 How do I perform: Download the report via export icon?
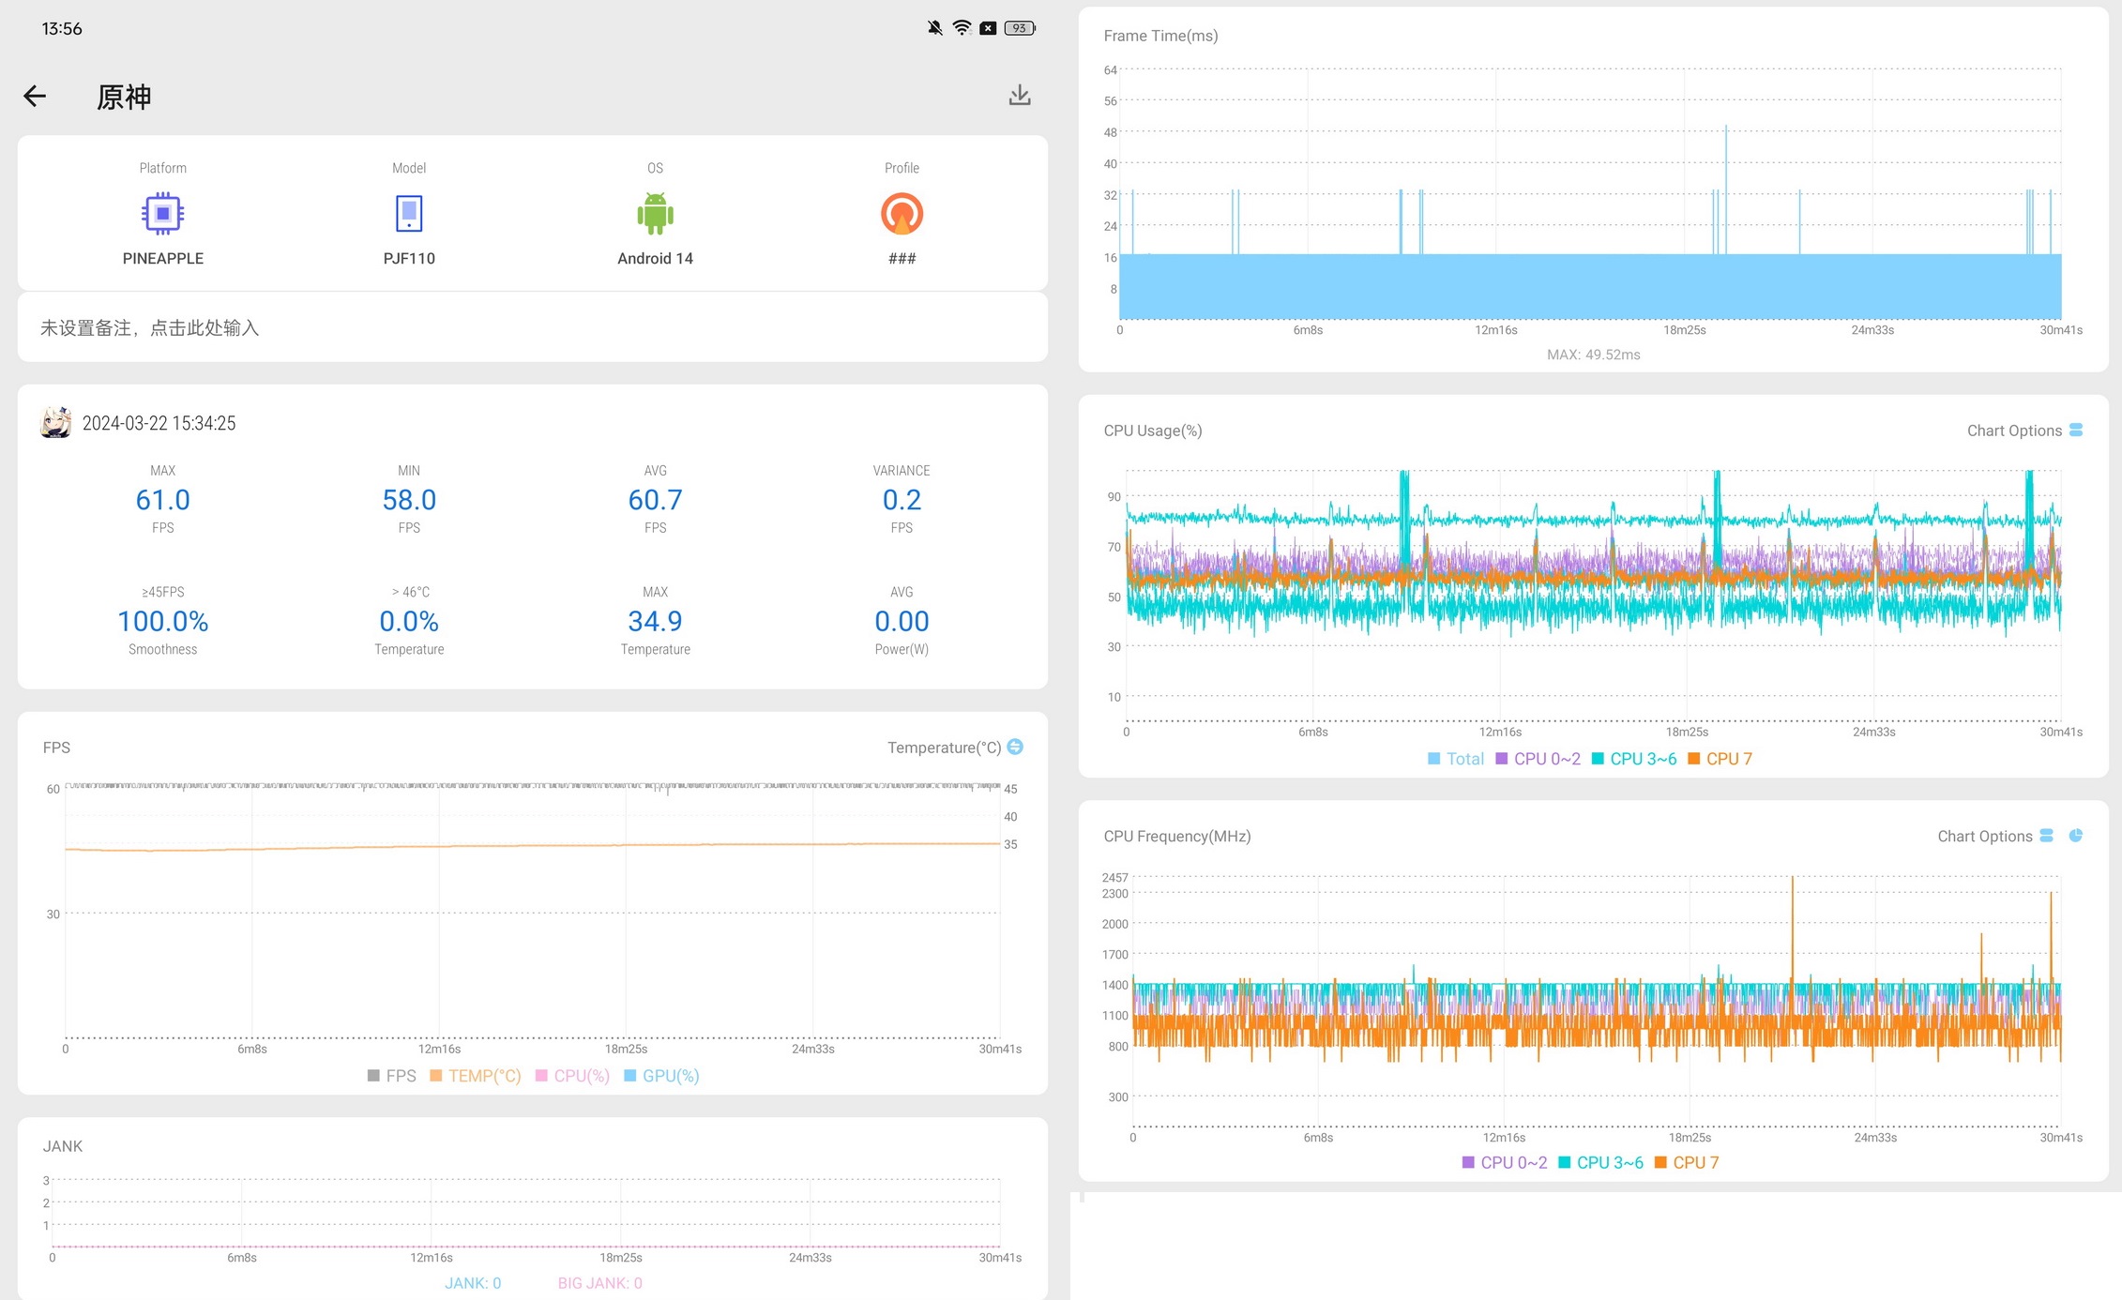tap(1020, 95)
